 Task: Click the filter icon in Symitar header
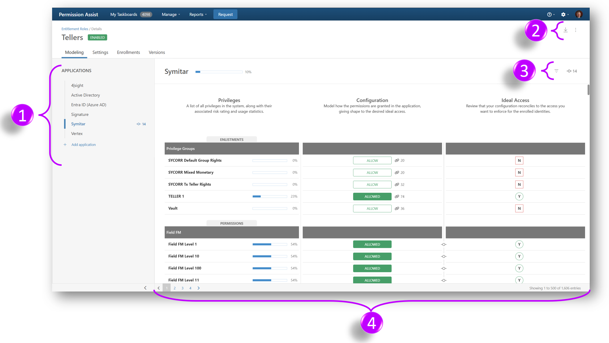pyautogui.click(x=556, y=71)
